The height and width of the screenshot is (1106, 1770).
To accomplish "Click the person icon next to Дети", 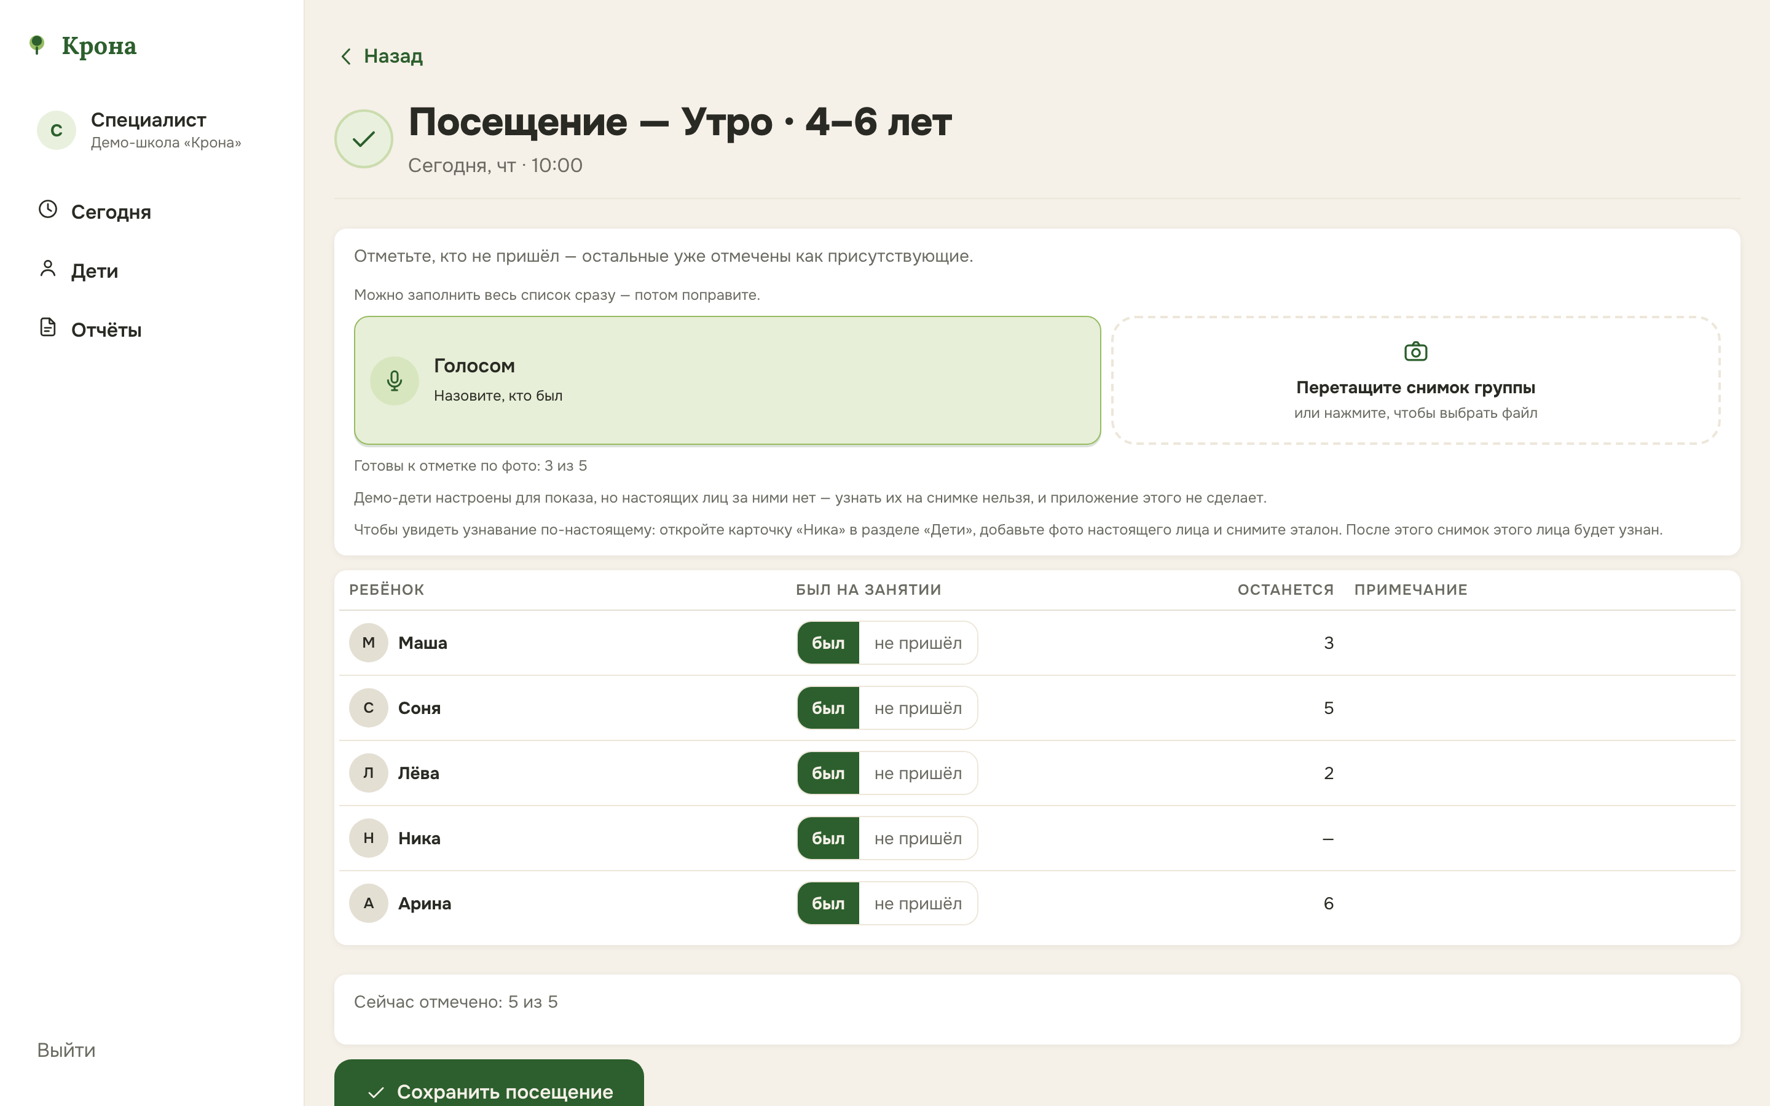I will click(x=47, y=269).
